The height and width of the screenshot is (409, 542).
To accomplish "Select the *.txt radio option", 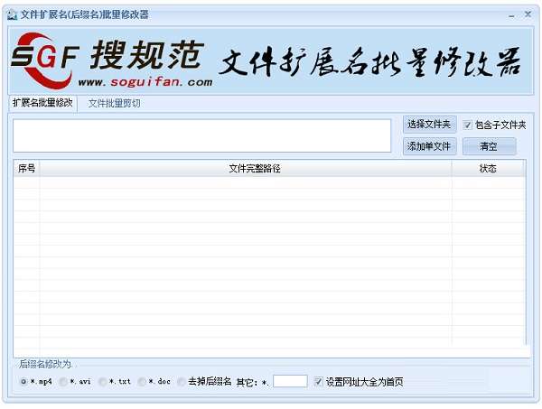I will click(102, 382).
